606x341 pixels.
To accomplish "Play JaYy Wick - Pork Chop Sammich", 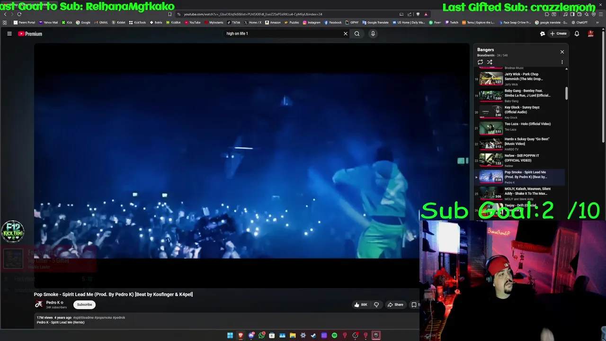I will point(519,79).
